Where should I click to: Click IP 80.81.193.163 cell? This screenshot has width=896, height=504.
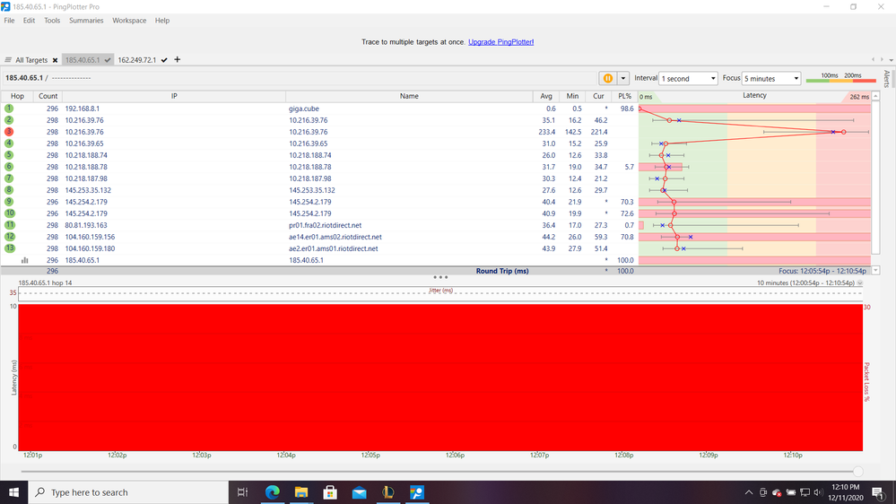(x=86, y=225)
